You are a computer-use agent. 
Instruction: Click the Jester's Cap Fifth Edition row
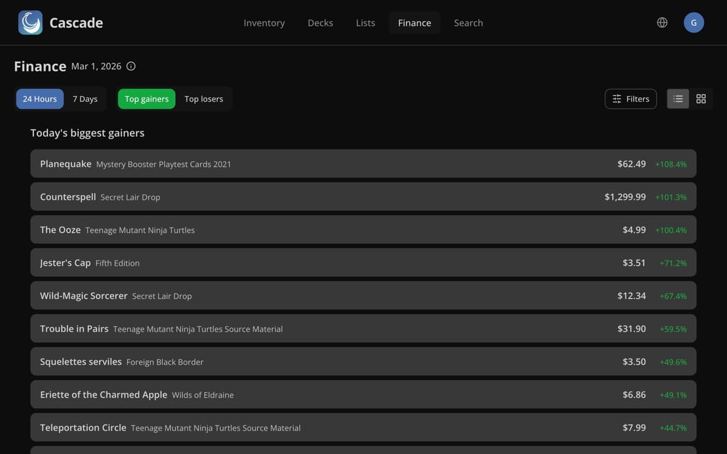click(363, 263)
